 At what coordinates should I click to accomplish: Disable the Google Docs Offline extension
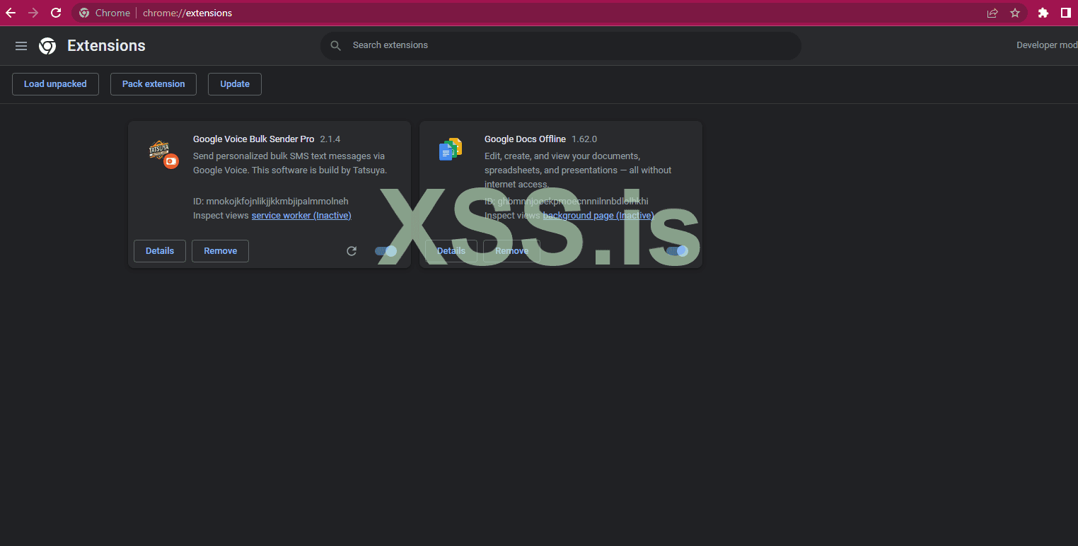(677, 251)
